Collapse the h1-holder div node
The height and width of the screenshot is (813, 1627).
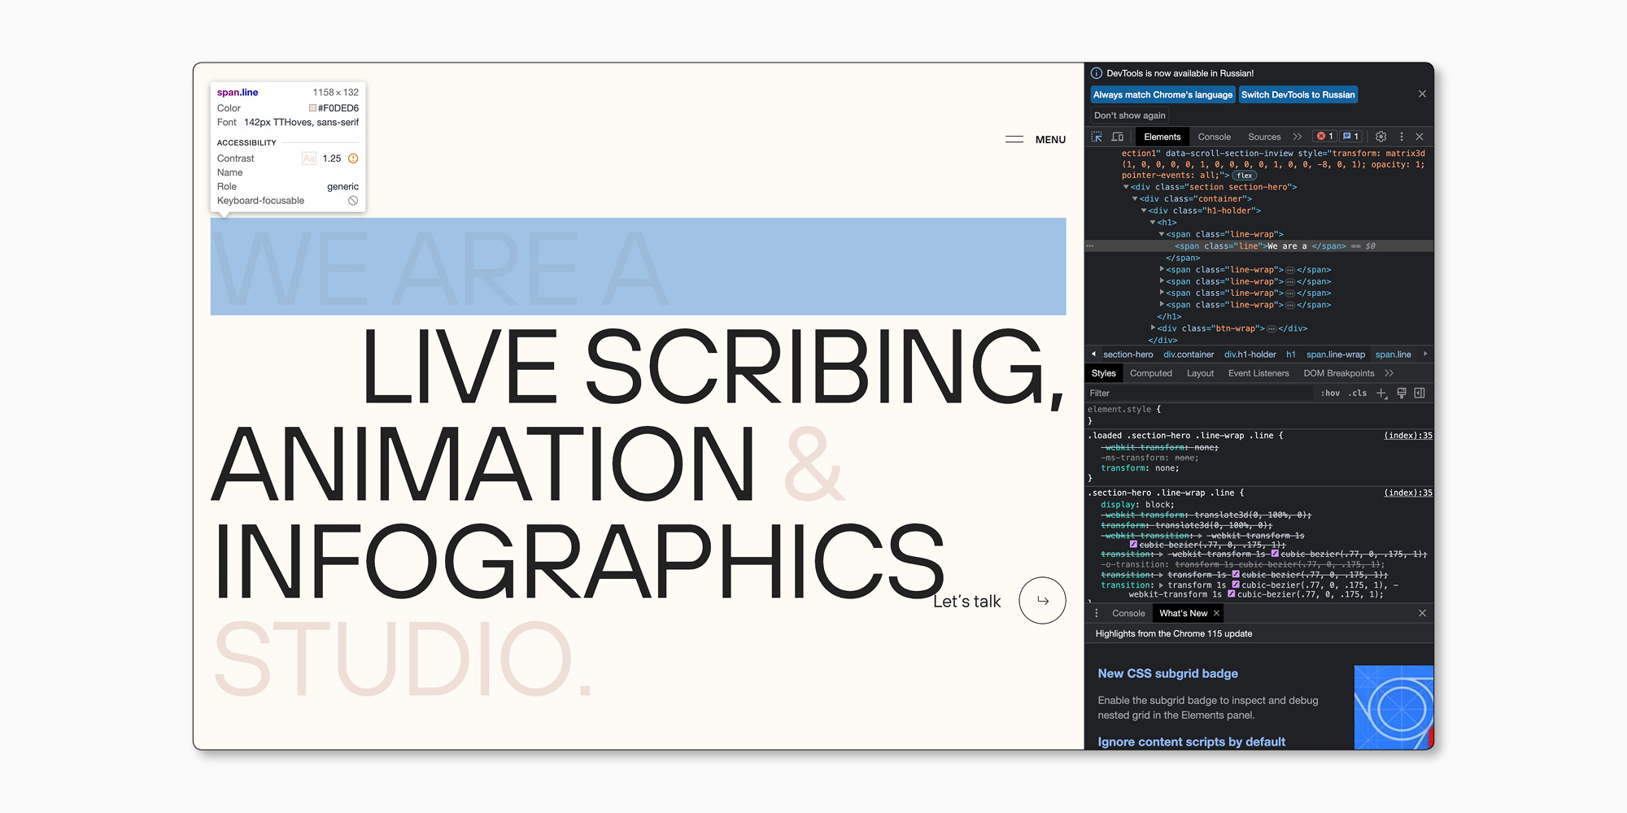point(1144,211)
